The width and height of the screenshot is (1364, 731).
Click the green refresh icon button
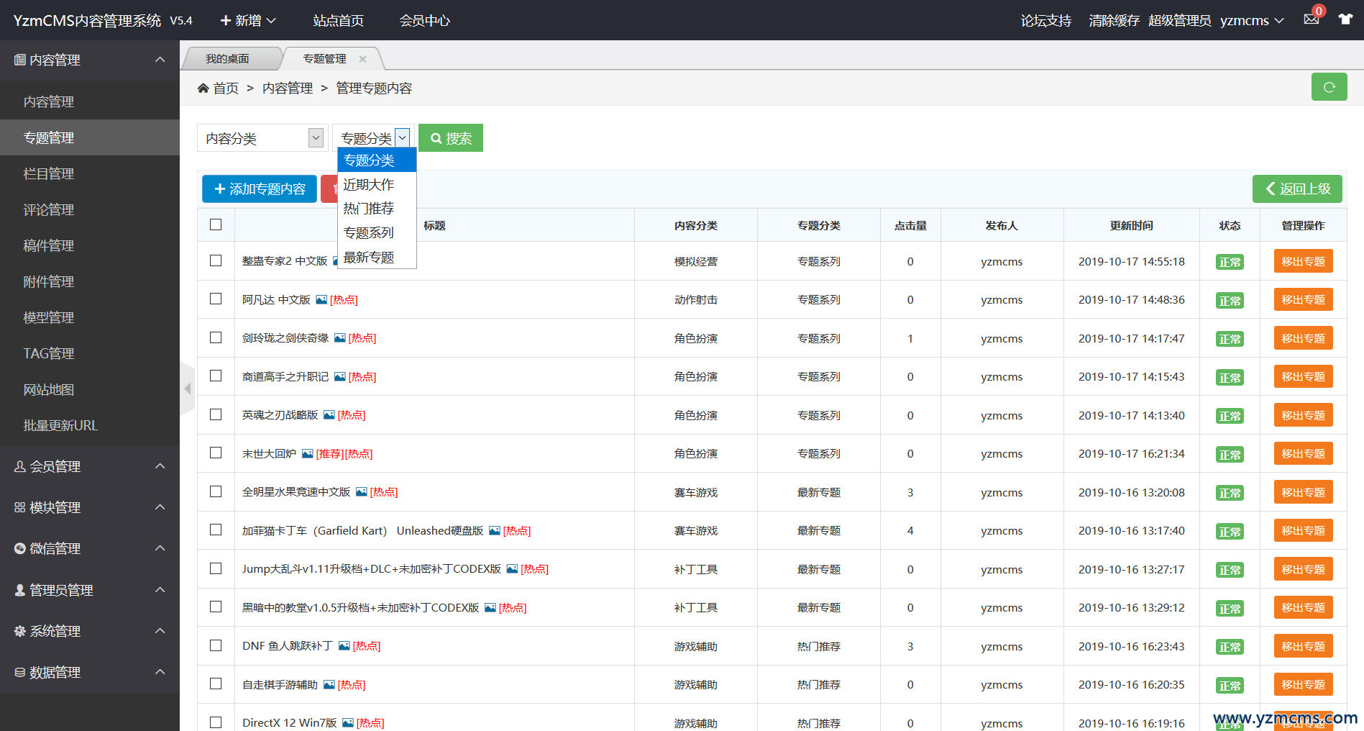click(1329, 87)
